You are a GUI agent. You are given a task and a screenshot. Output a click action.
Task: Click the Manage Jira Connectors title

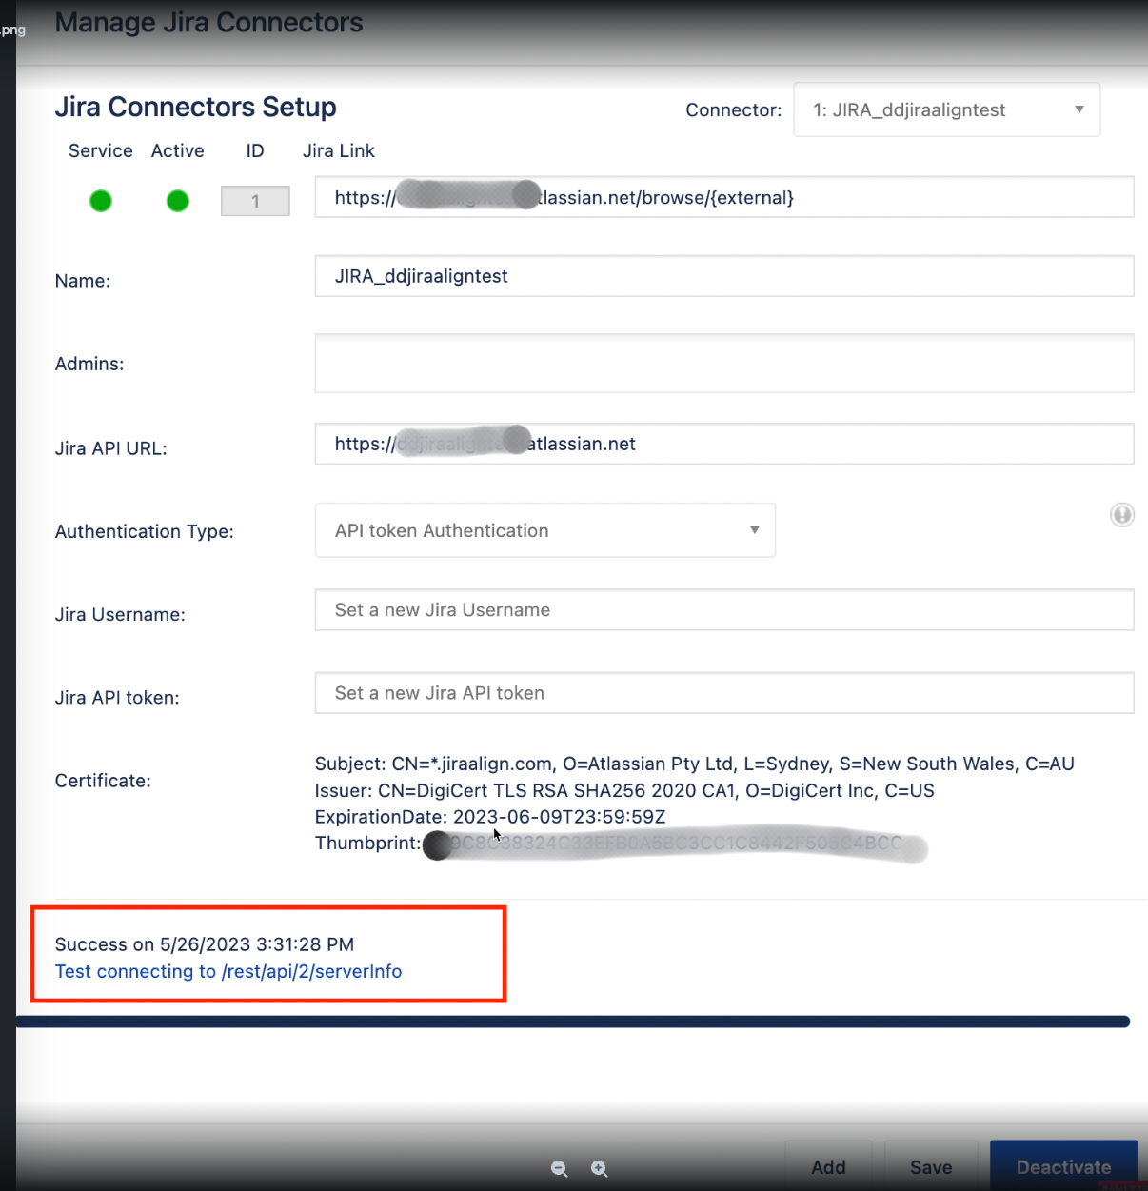tap(209, 23)
